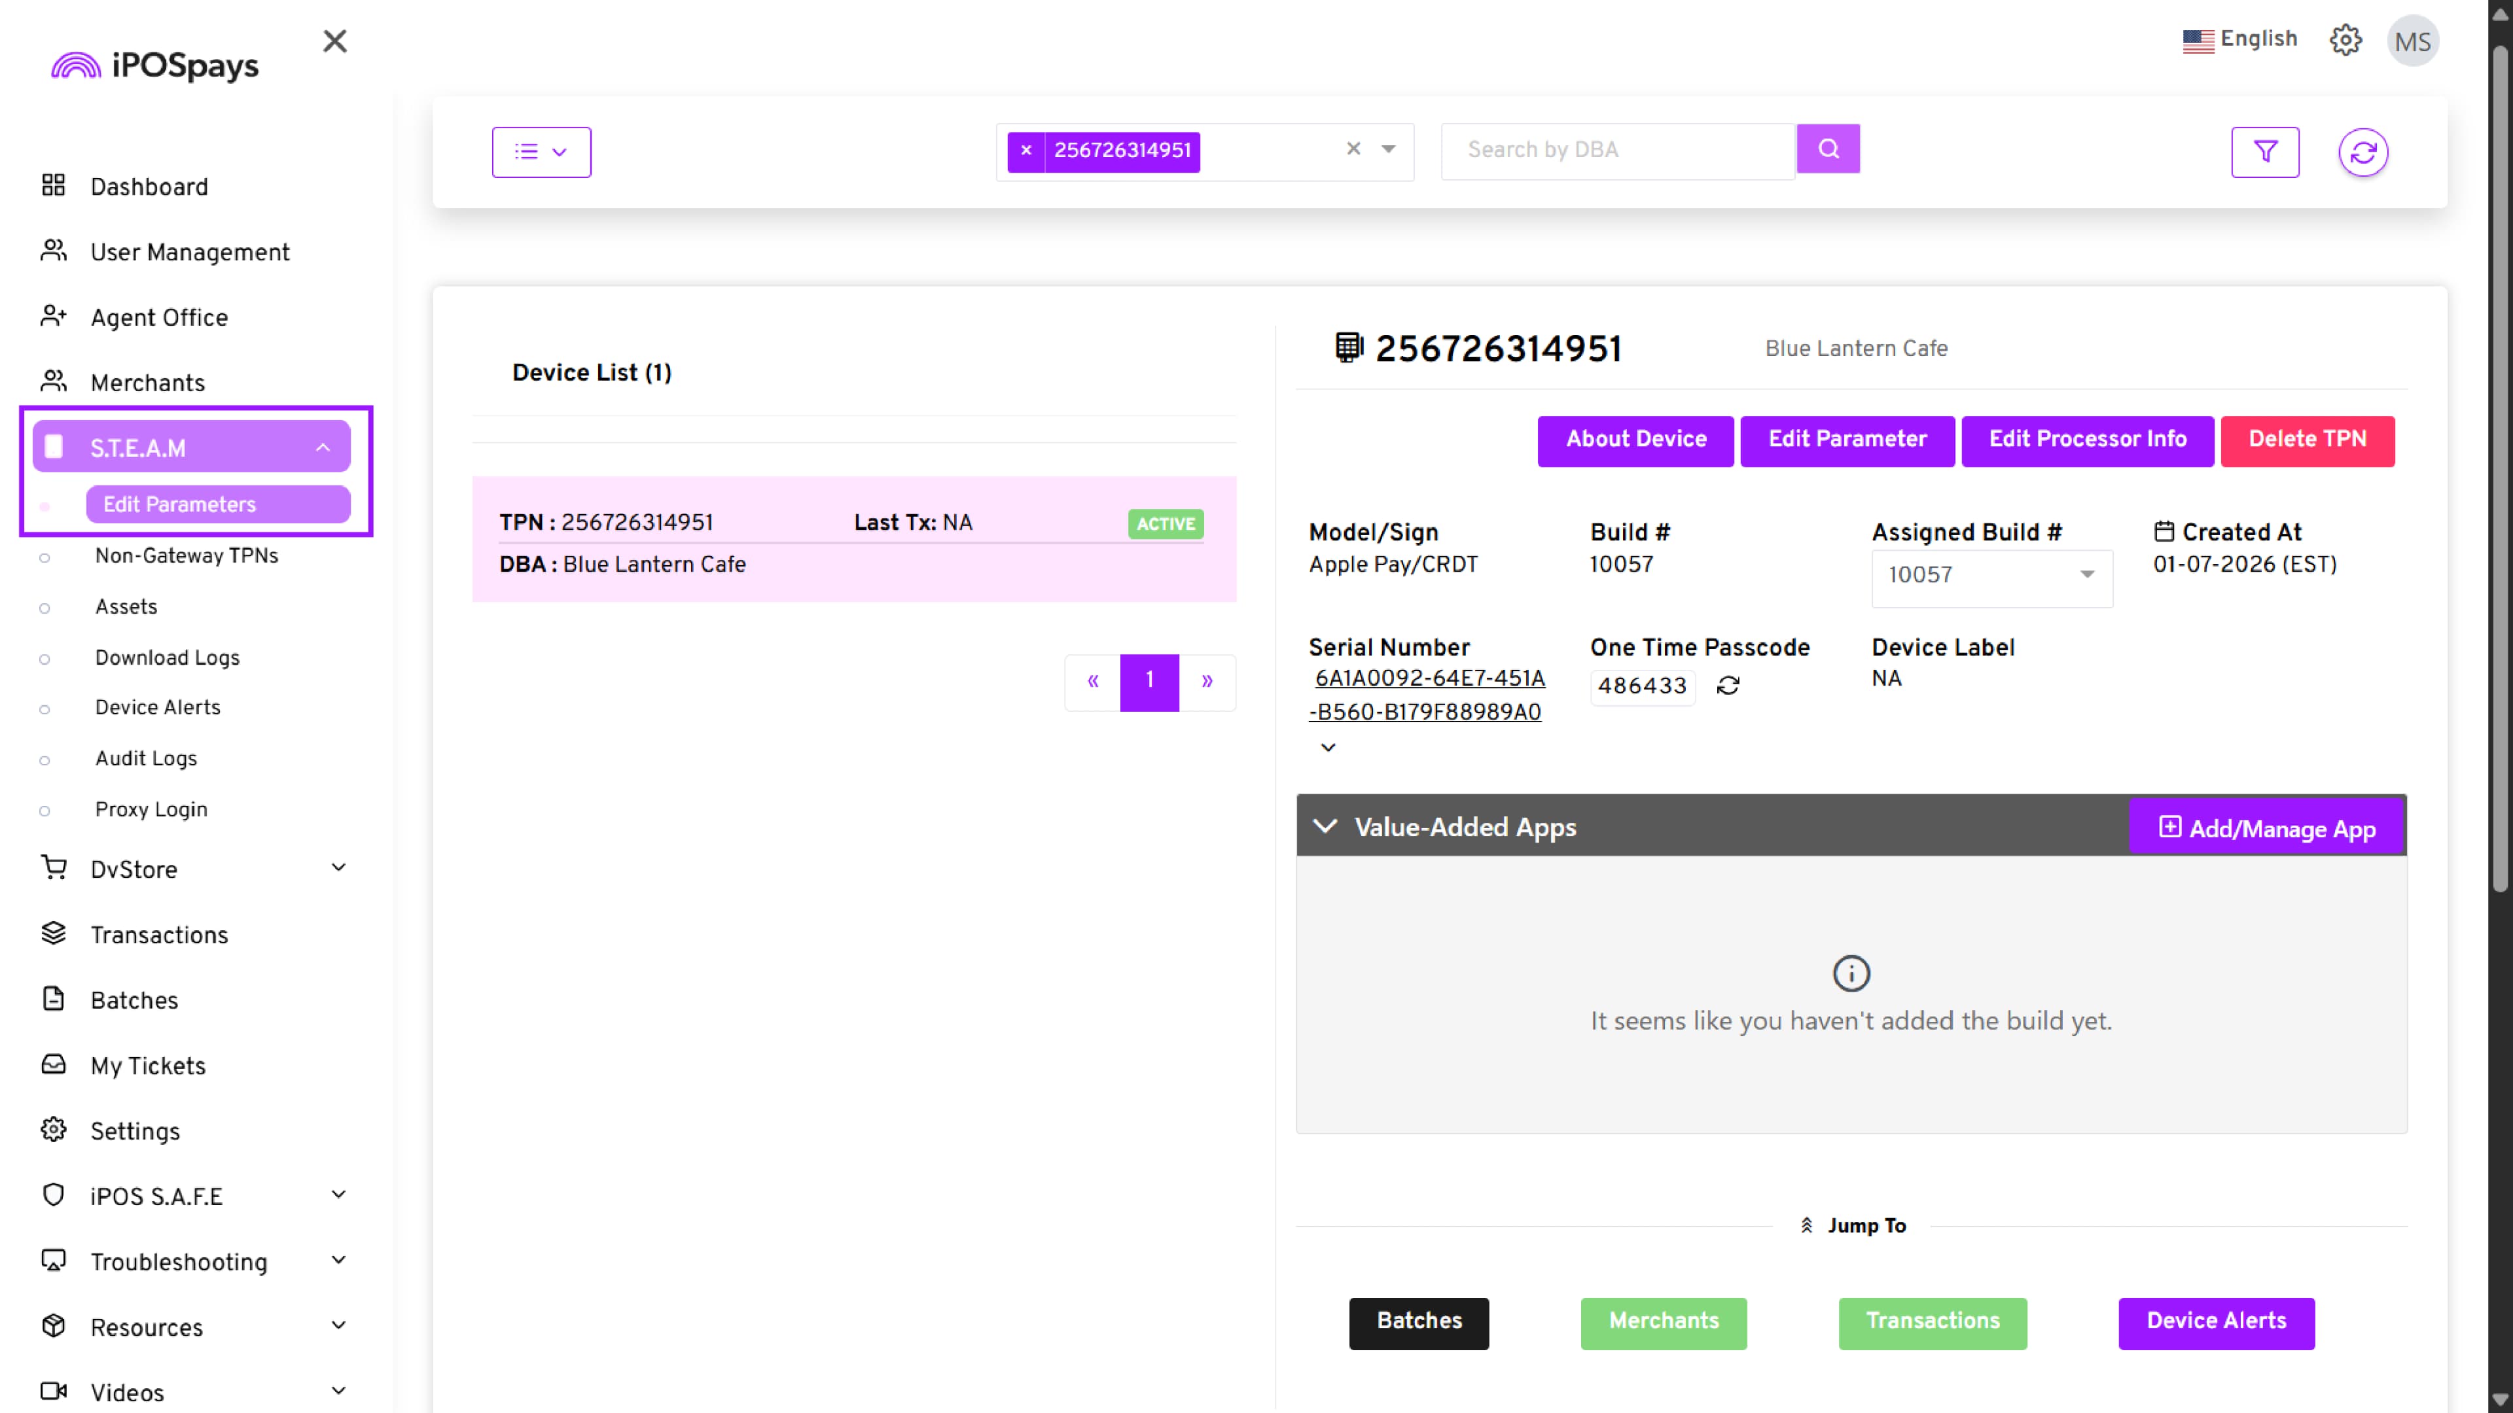Click the Edit Processor Info button
Image resolution: width=2513 pixels, height=1413 pixels.
[x=2087, y=439]
